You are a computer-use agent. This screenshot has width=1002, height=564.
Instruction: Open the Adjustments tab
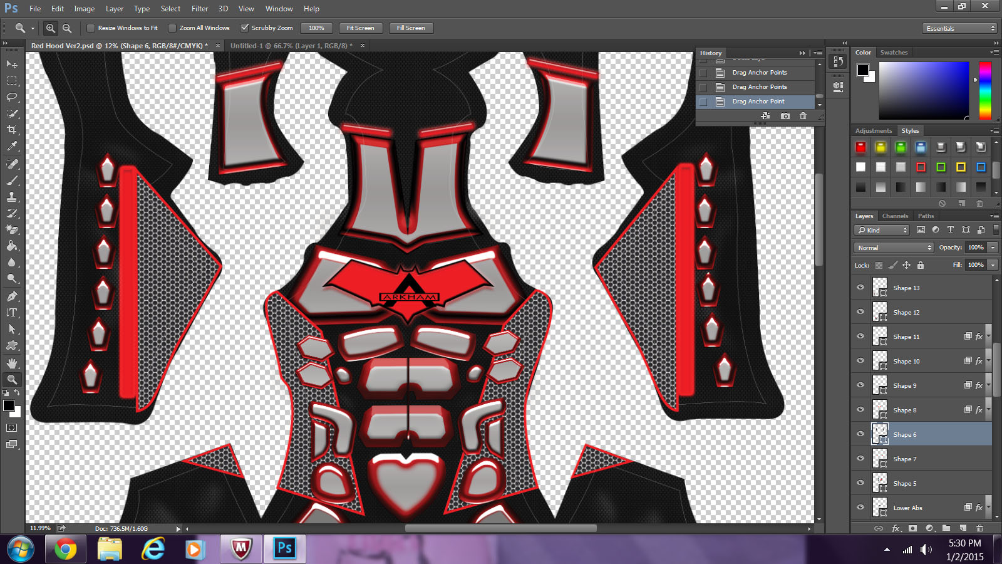873,131
